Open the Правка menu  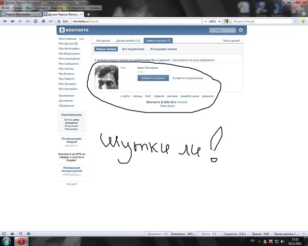[17, 8]
